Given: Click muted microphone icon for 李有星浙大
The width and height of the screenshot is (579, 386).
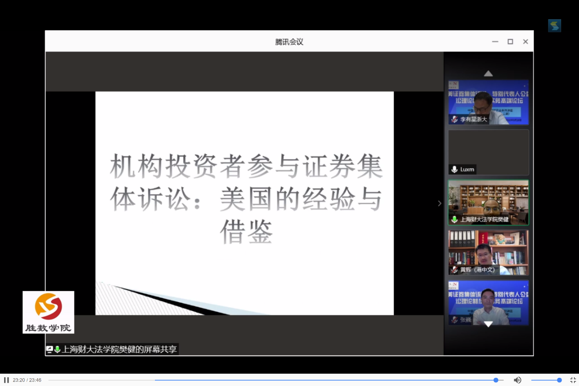Looking at the screenshot, I should pyautogui.click(x=454, y=119).
